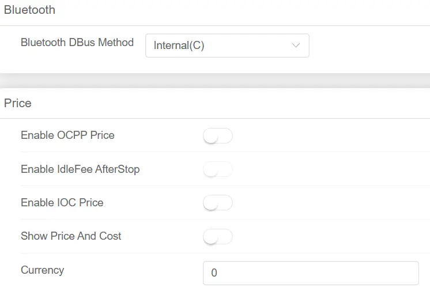Toggle Enable IdleFee AfterStop switch
This screenshot has width=430, height=291.
click(x=218, y=169)
